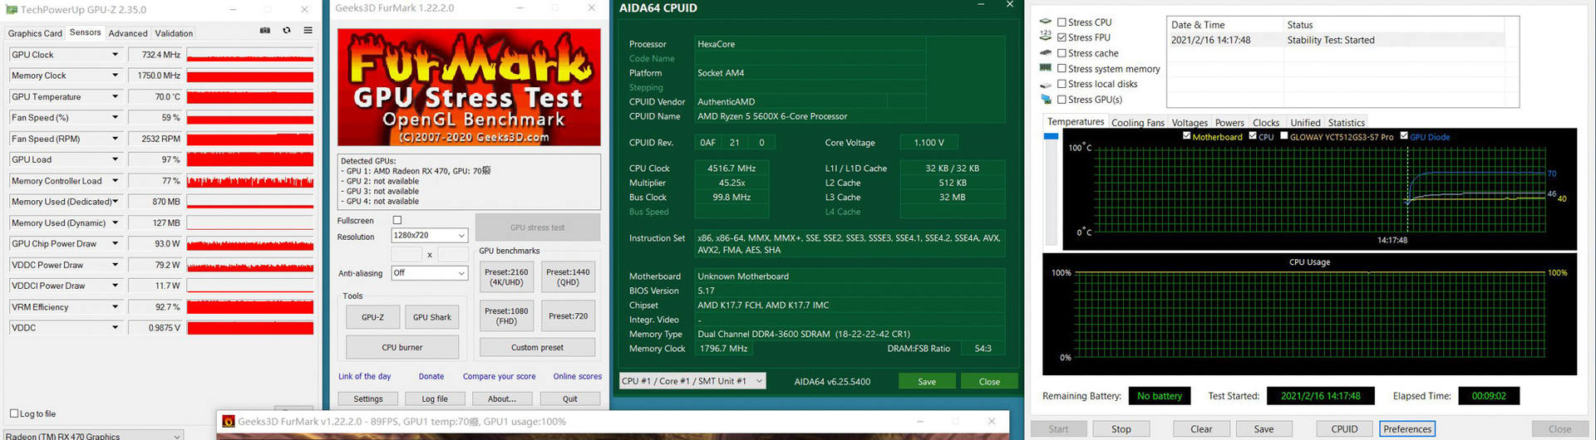1596x440 pixels.
Task: Click the GPU-Z refresh icon
Action: coord(287,31)
